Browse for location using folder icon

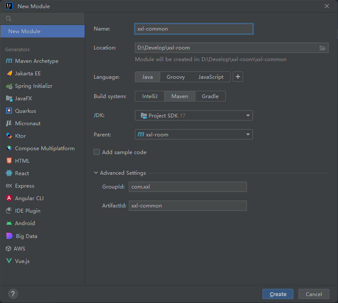(x=323, y=48)
